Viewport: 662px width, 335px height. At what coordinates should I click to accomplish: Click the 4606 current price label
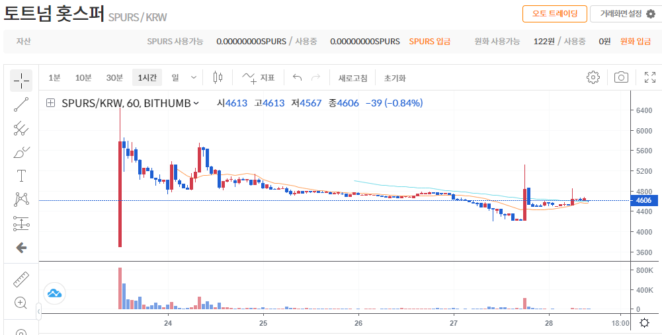[644, 200]
